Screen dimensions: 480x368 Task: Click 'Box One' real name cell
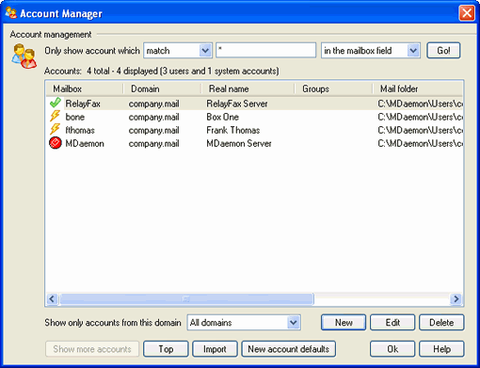point(222,117)
